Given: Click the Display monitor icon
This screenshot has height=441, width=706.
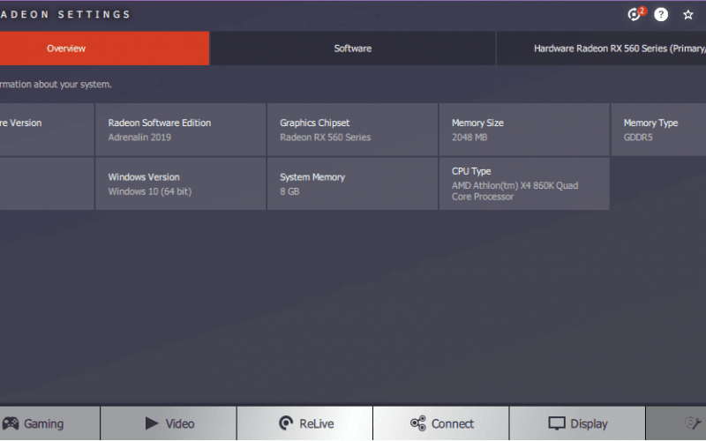Looking at the screenshot, I should point(557,423).
